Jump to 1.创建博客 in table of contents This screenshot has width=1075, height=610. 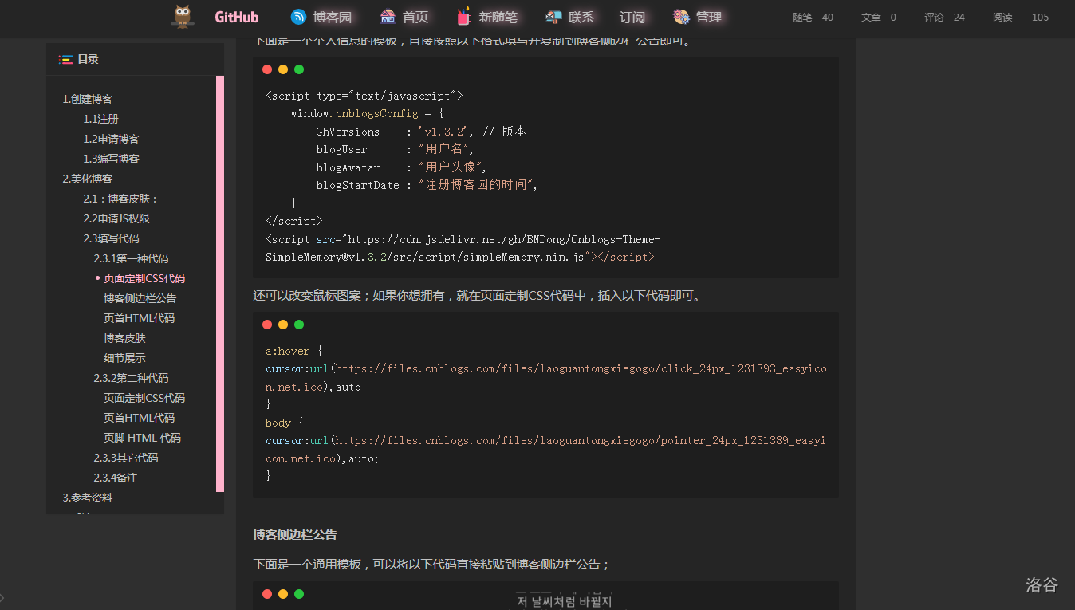pos(88,99)
